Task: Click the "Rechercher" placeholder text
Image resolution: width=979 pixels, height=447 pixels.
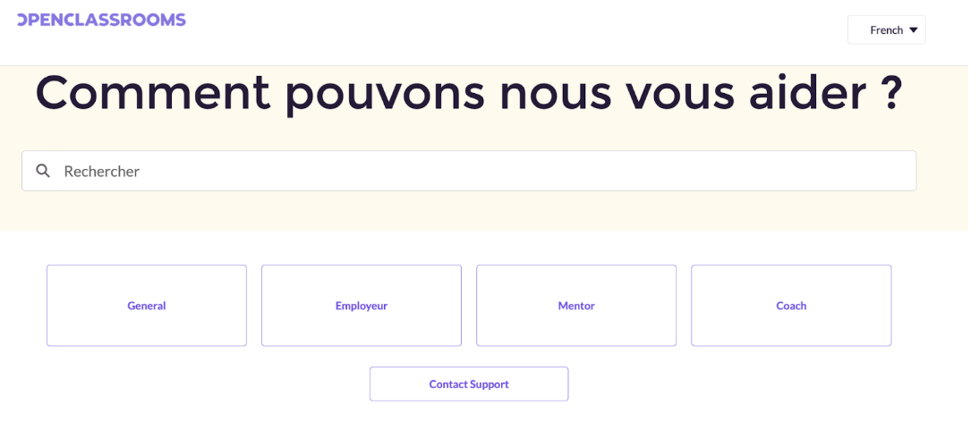Action: click(x=101, y=171)
